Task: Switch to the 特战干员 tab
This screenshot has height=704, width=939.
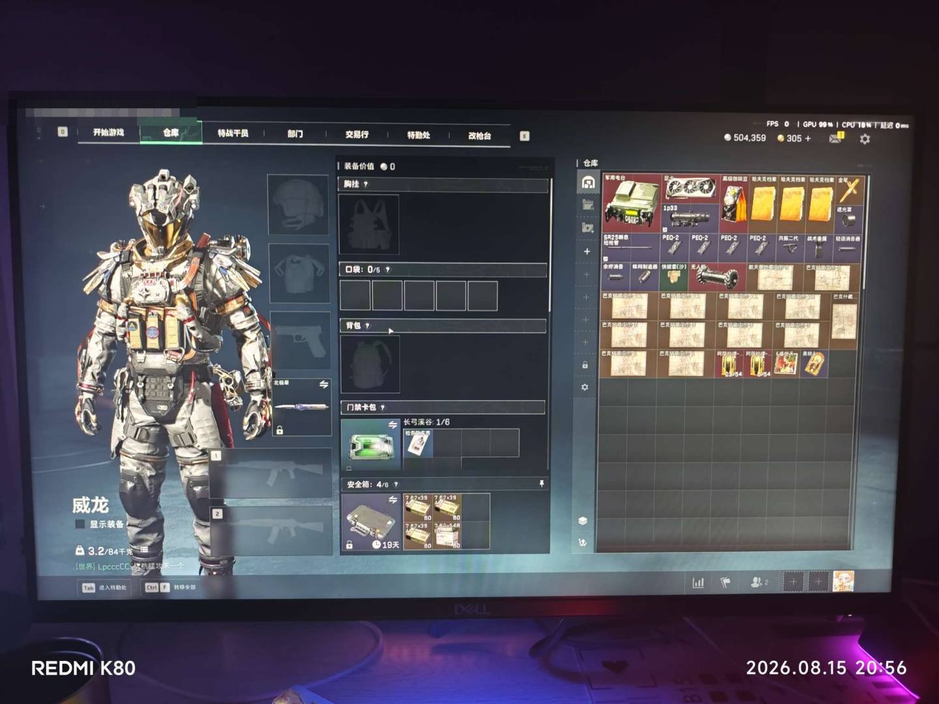Action: pos(233,134)
